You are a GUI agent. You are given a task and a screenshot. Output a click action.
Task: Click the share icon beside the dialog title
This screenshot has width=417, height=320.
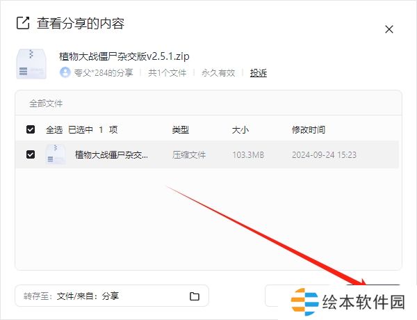22,24
